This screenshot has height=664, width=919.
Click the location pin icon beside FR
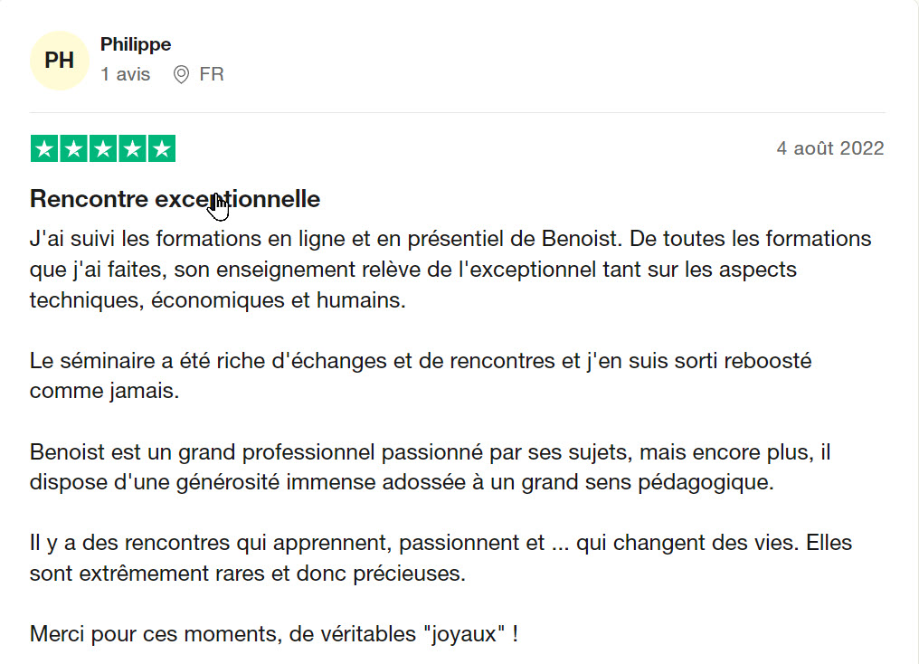click(181, 75)
